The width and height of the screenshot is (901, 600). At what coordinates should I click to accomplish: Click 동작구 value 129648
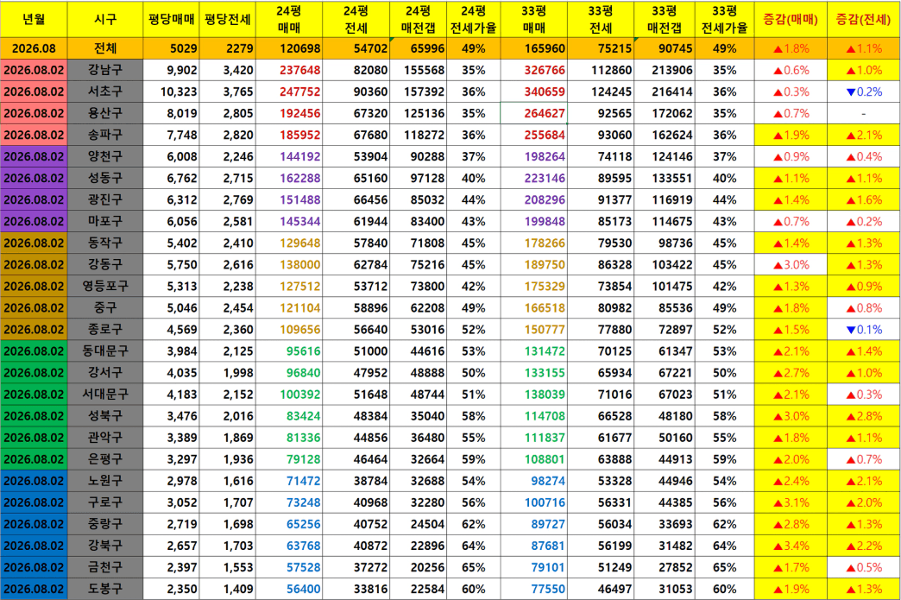(289, 243)
